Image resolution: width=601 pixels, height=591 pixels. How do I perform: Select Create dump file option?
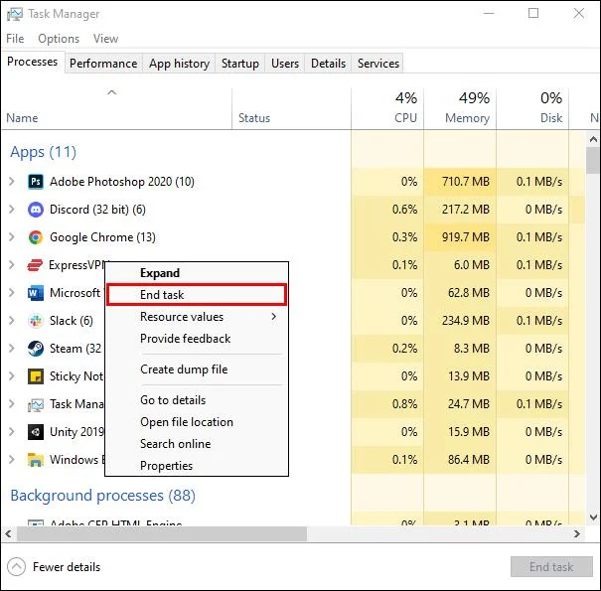pyautogui.click(x=197, y=369)
